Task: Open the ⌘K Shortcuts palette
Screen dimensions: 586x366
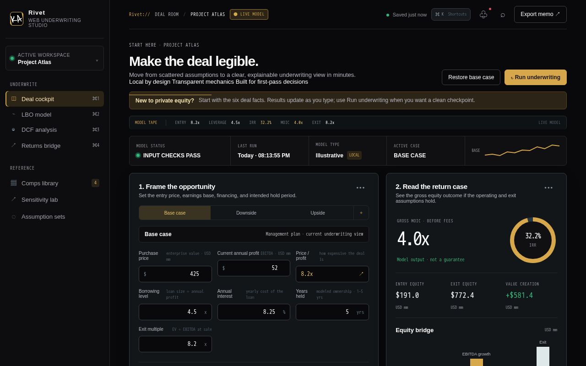Action: click(451, 14)
